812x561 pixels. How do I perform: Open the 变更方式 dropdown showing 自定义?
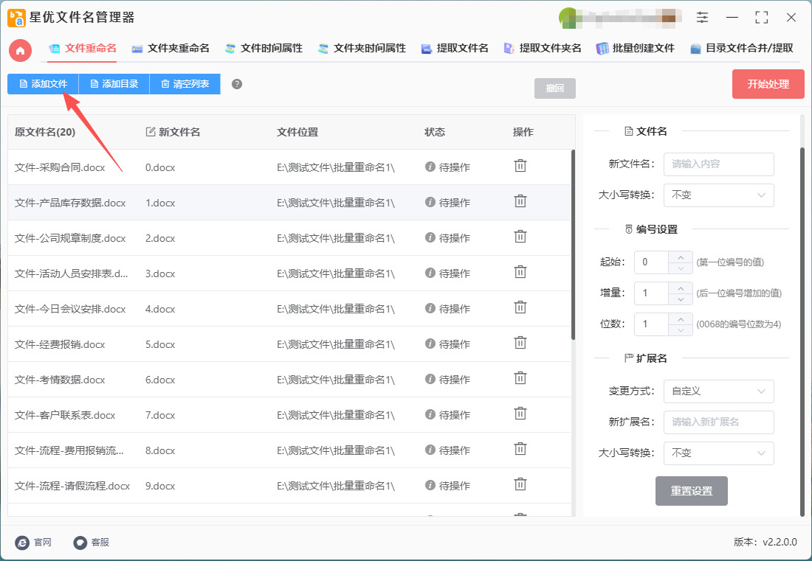[718, 391]
